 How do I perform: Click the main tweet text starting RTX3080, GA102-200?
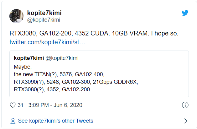tap(94, 34)
